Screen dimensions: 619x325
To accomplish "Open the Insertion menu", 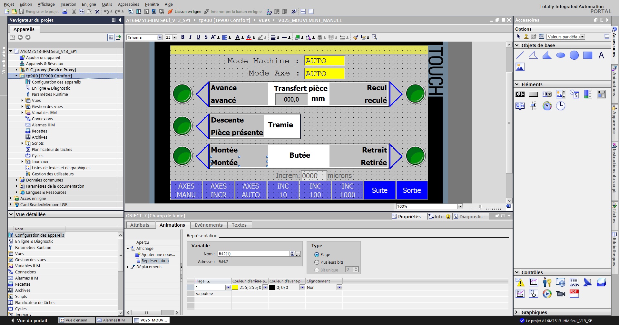I will tap(68, 4).
